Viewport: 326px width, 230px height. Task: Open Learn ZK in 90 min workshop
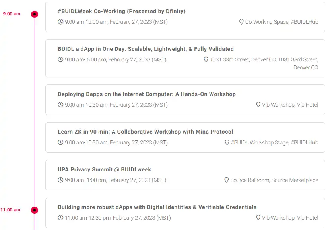coord(146,132)
